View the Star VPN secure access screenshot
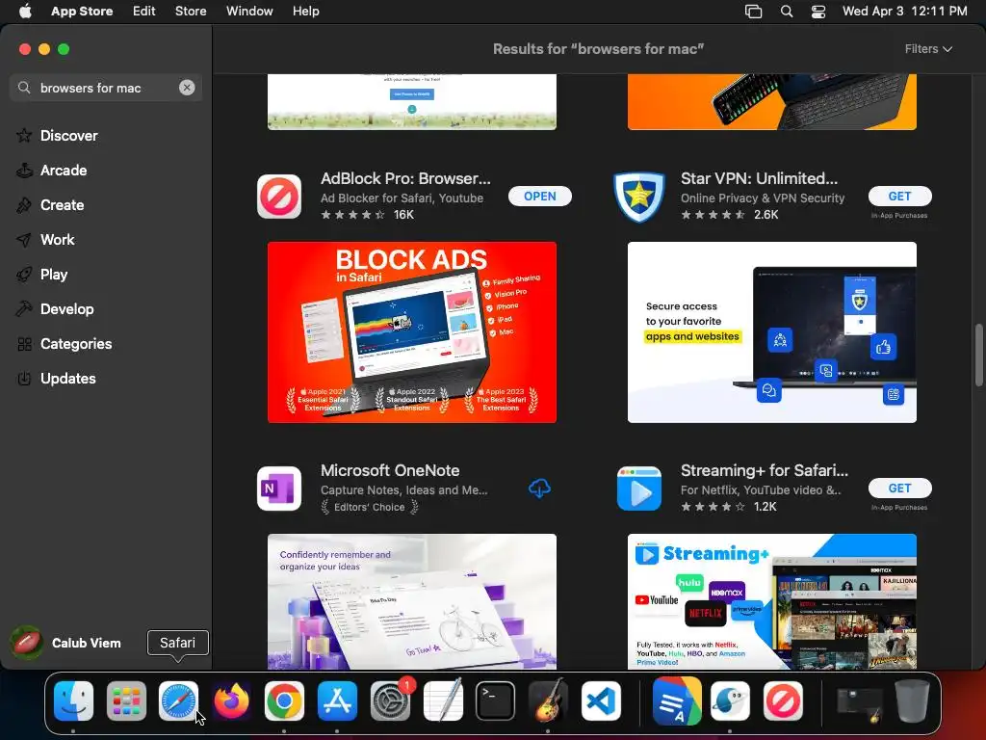The image size is (986, 740). (771, 332)
